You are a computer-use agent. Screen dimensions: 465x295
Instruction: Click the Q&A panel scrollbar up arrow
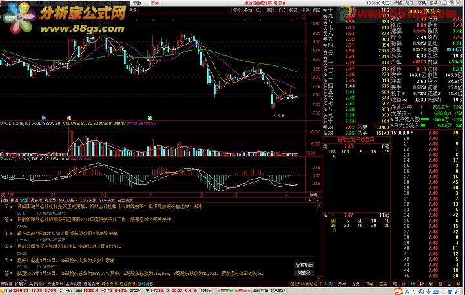pyautogui.click(x=320, y=206)
